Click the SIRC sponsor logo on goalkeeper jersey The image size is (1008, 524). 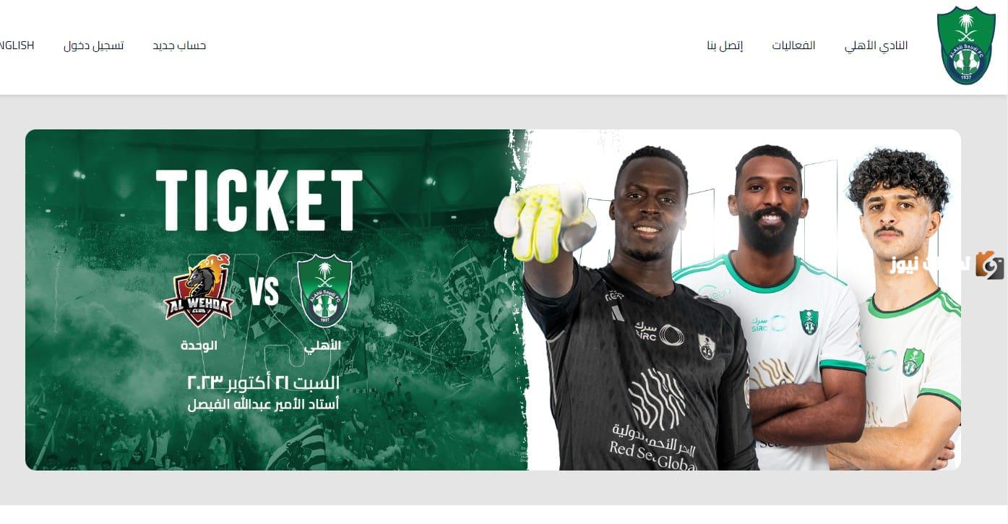click(x=659, y=332)
